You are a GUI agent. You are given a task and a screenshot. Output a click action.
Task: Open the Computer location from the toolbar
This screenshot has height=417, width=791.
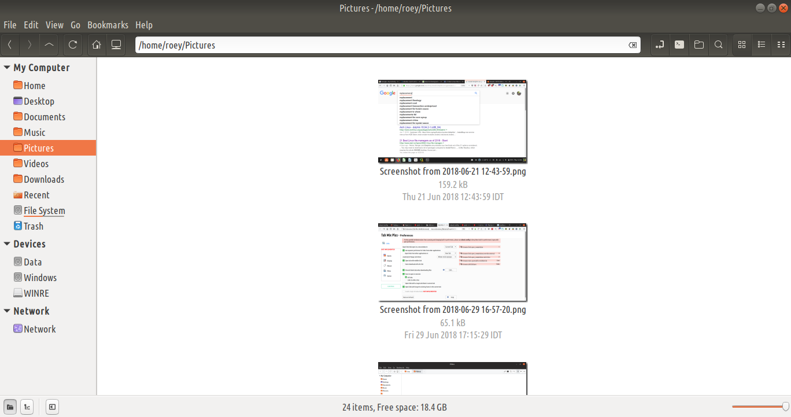(116, 45)
